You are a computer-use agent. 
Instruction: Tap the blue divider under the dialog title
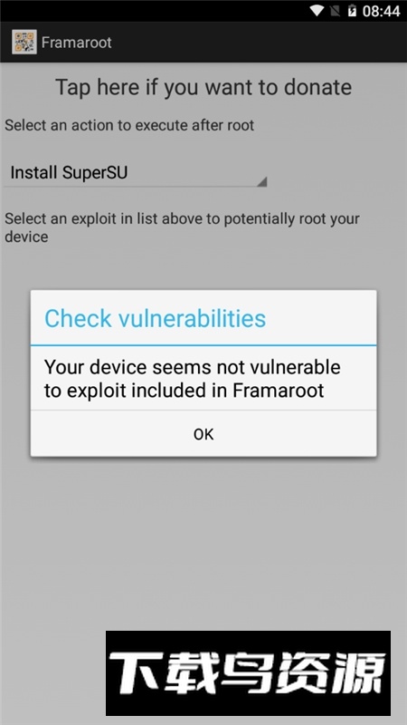203,345
